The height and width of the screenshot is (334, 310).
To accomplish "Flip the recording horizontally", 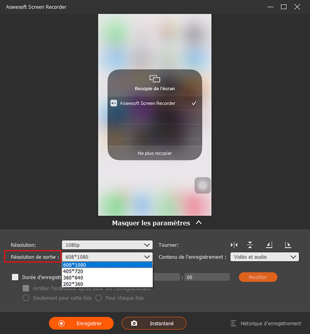I will [x=234, y=244].
